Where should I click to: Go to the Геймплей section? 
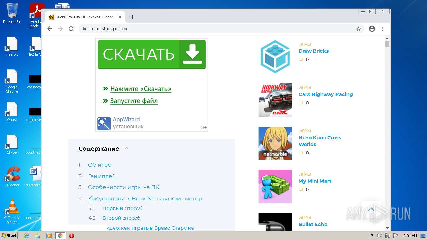tap(102, 176)
